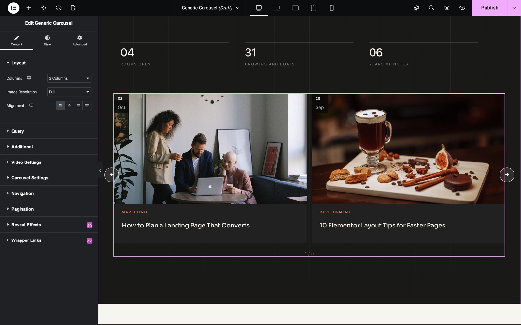Switch to mobile preview device
The image size is (521, 325).
click(332, 8)
